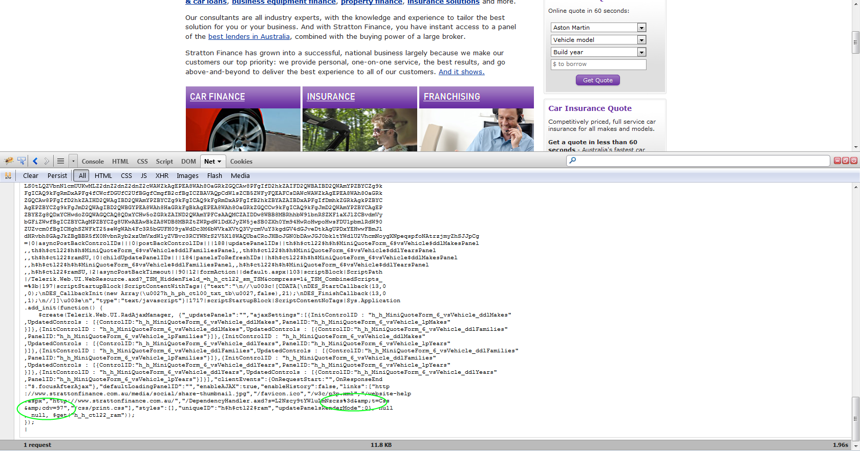The image size is (860, 451).
Task: Deactivate Firebug with the power icon
Action: tap(853, 161)
